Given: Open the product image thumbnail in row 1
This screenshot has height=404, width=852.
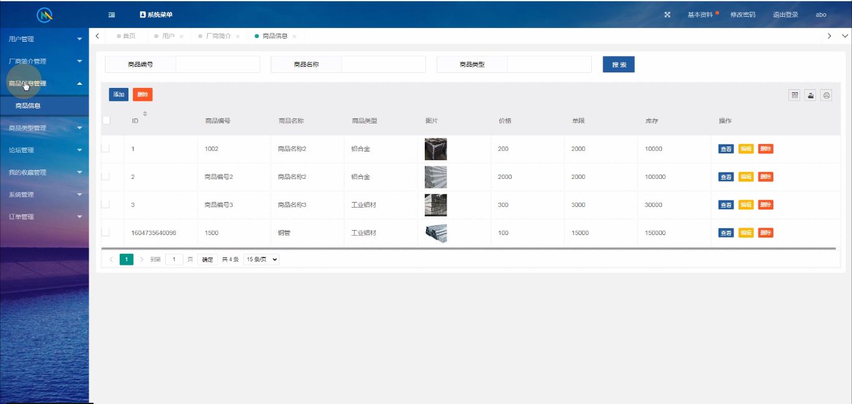Looking at the screenshot, I should [x=436, y=149].
